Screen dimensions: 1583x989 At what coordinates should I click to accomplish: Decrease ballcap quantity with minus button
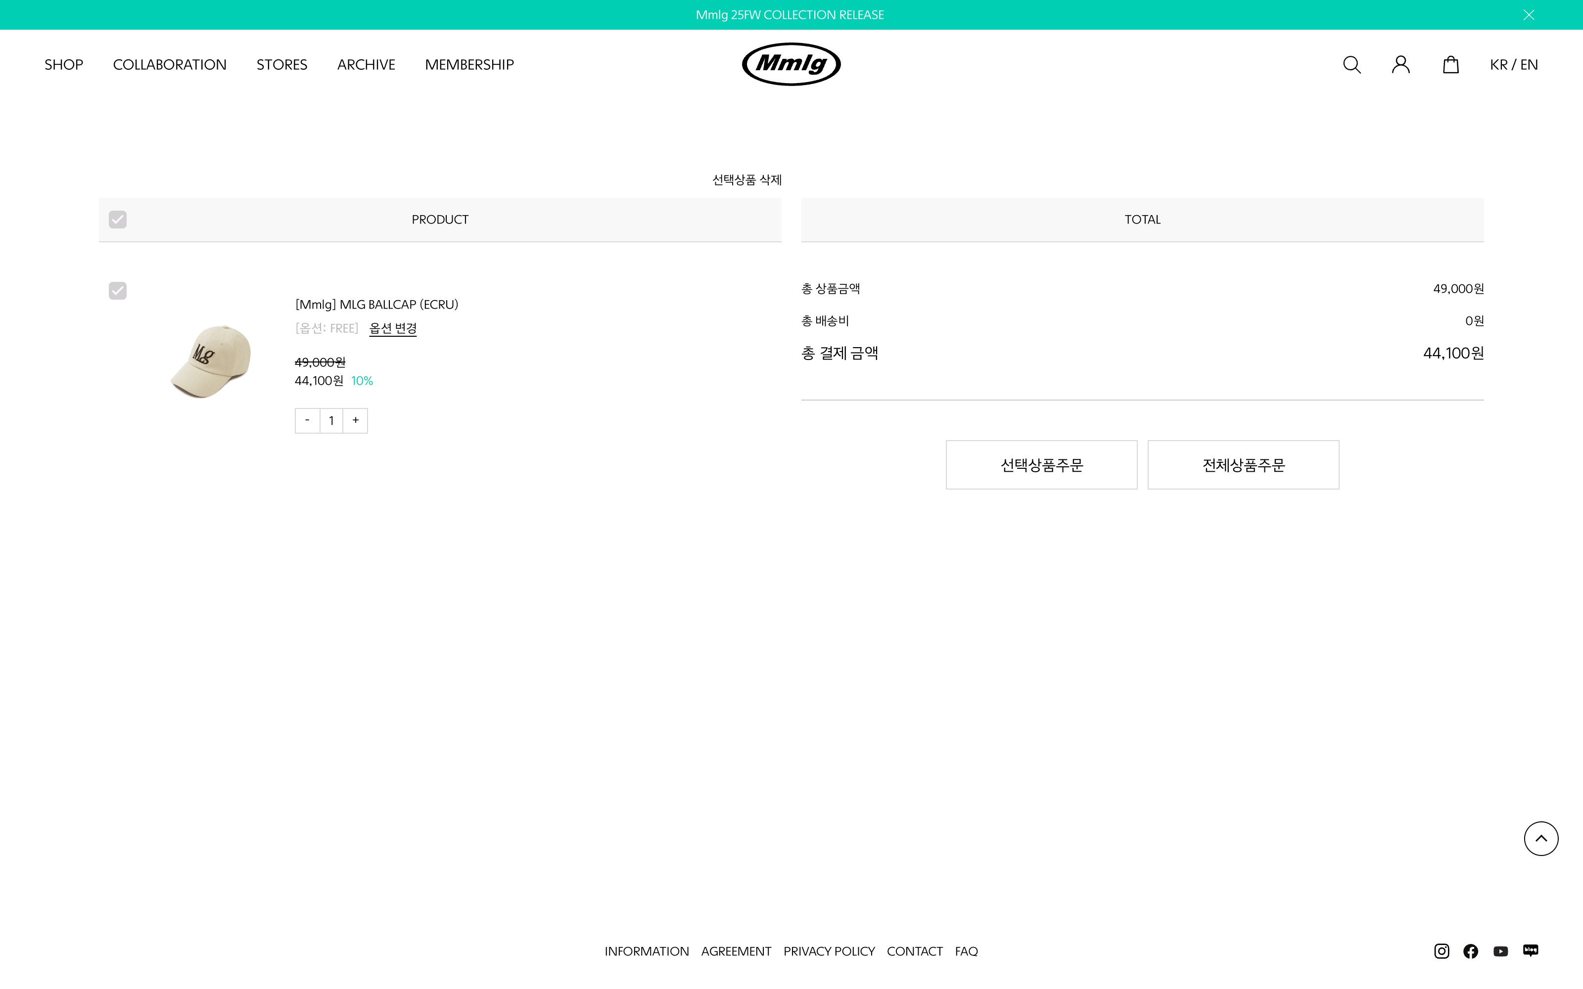307,420
